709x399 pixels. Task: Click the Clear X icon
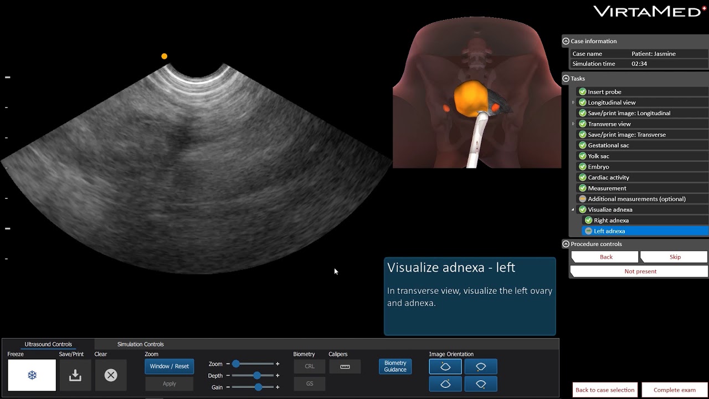point(111,375)
